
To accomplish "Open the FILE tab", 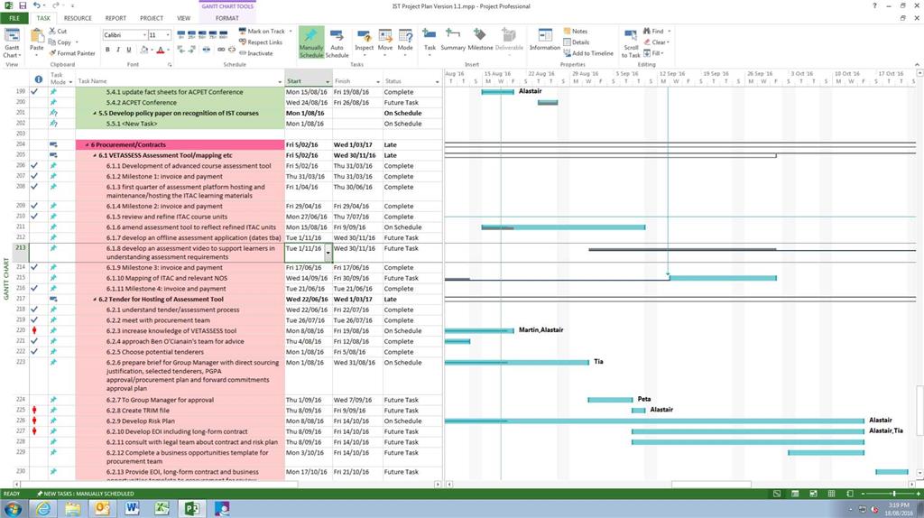I will (14, 18).
